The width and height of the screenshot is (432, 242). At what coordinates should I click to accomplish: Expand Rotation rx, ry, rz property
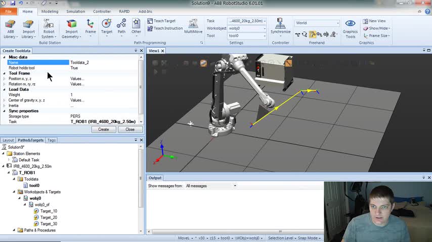(4, 84)
